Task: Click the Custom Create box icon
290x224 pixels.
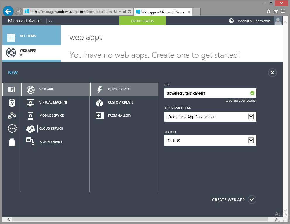Action: click(99, 103)
